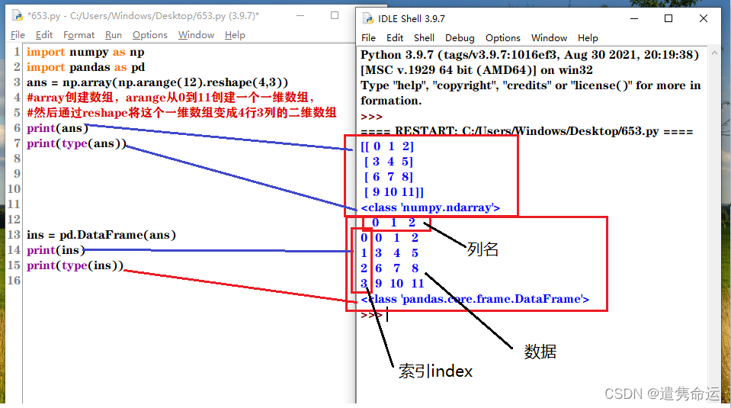Screen dimensions: 731x408
Task: Click the shell output row '[ 9 10 11]]'
Action: [394, 192]
